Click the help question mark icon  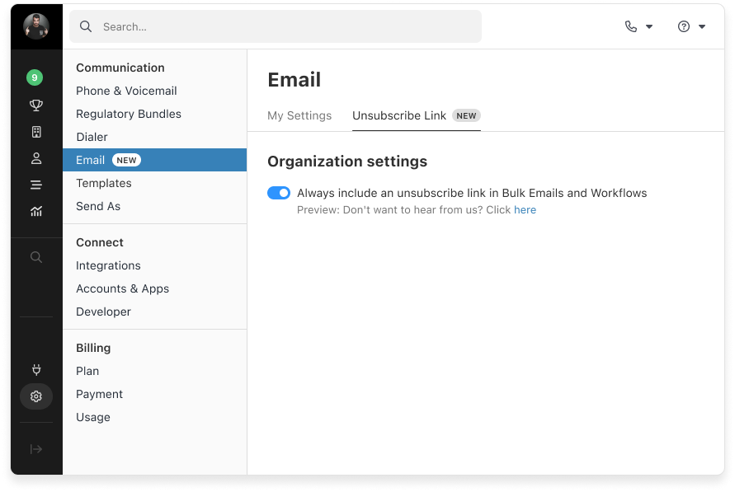pos(684,26)
